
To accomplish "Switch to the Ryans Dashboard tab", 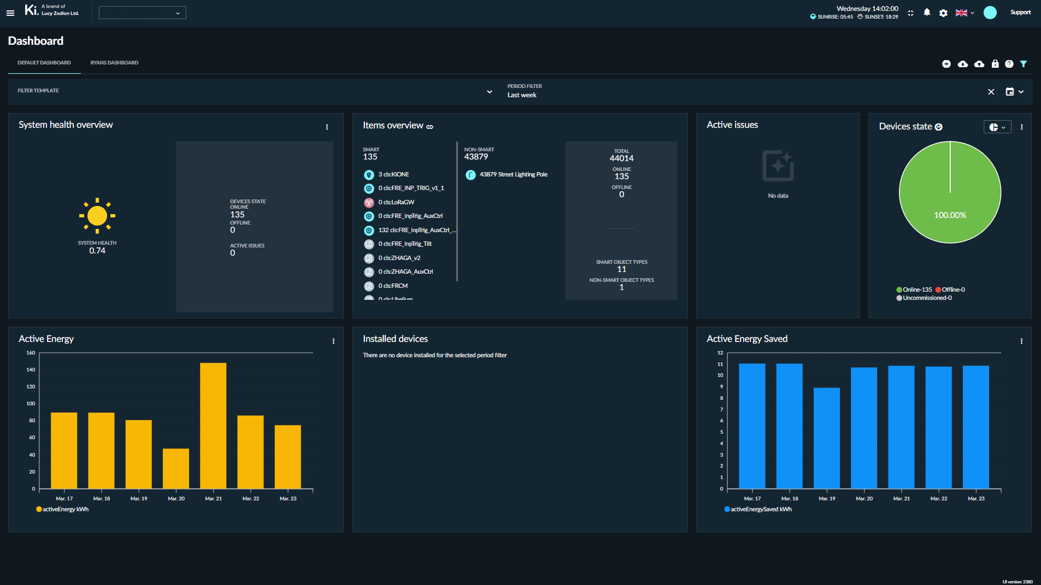I will (114, 63).
